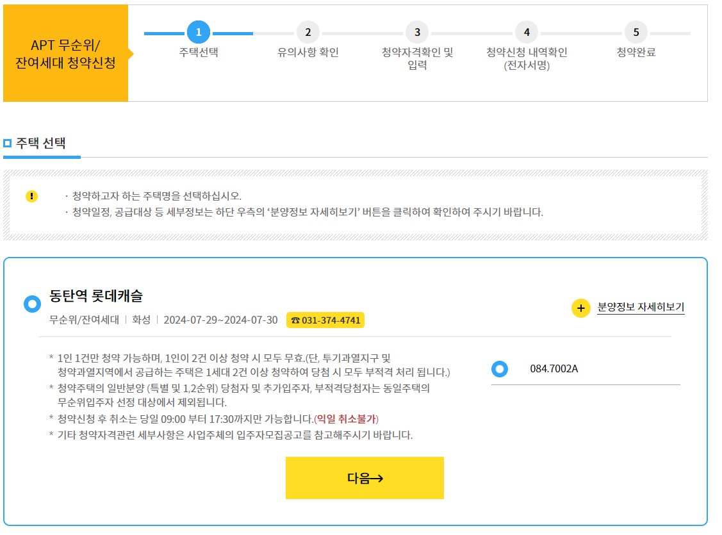Viewport: 722px width, 535px height.
Task: Click the 청약완료 step label
Action: pyautogui.click(x=636, y=52)
